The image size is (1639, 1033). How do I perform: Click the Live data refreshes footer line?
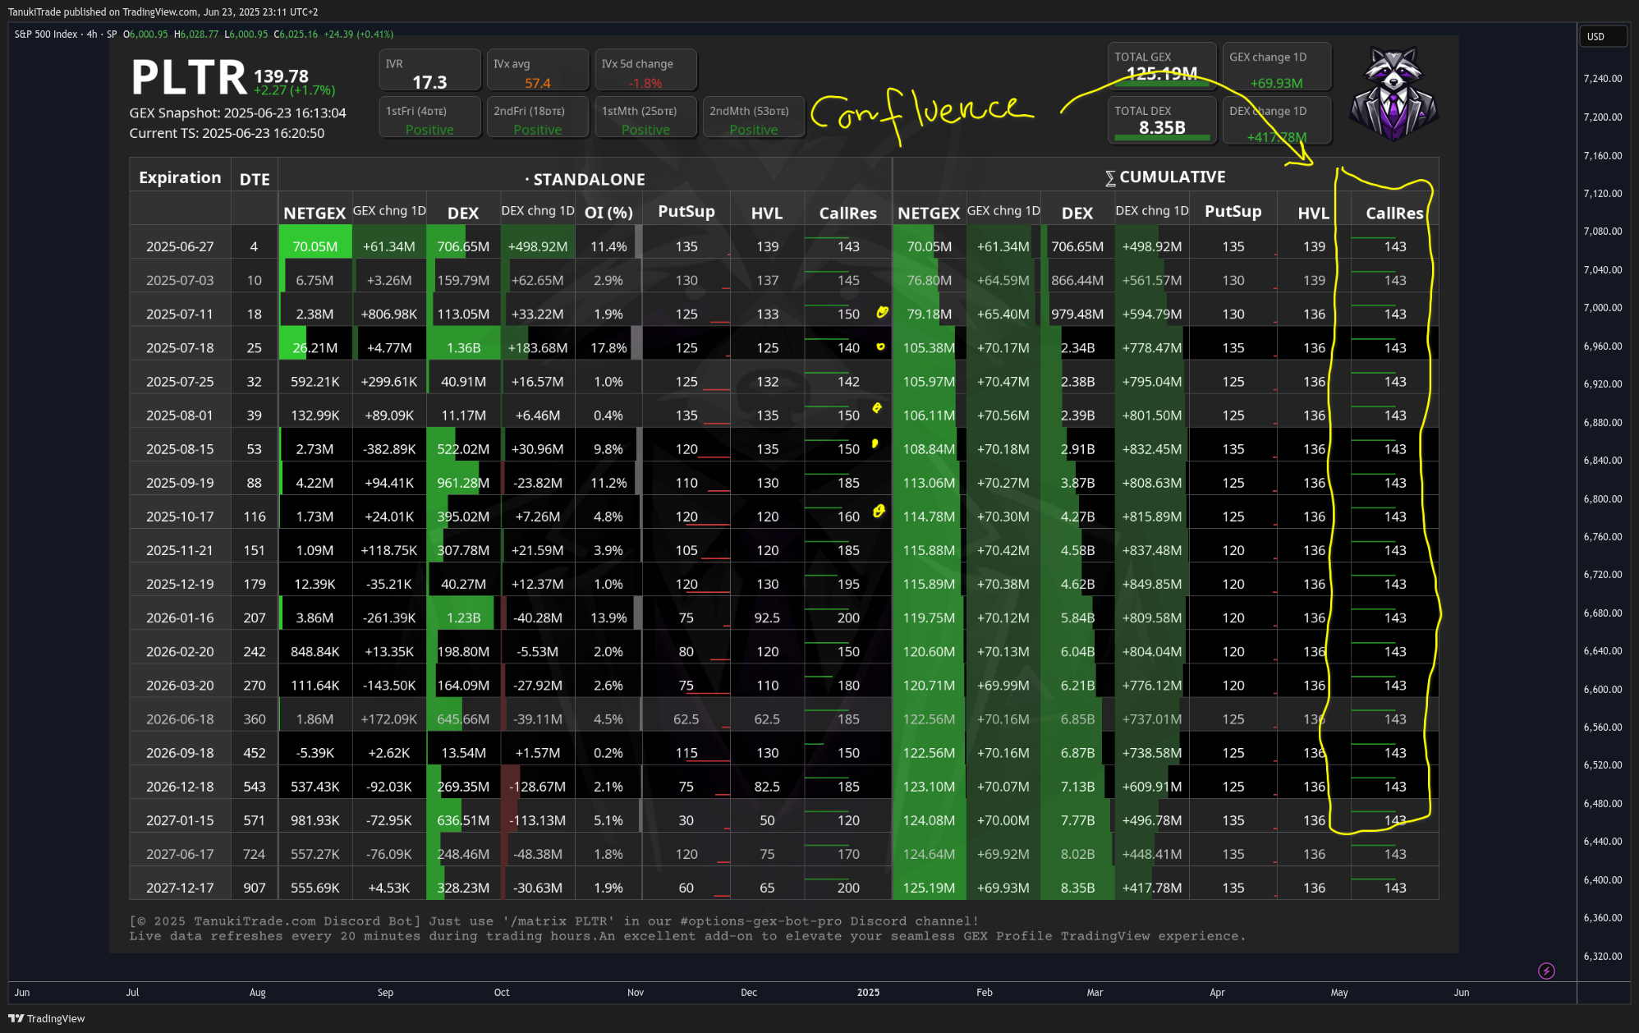pos(686,936)
